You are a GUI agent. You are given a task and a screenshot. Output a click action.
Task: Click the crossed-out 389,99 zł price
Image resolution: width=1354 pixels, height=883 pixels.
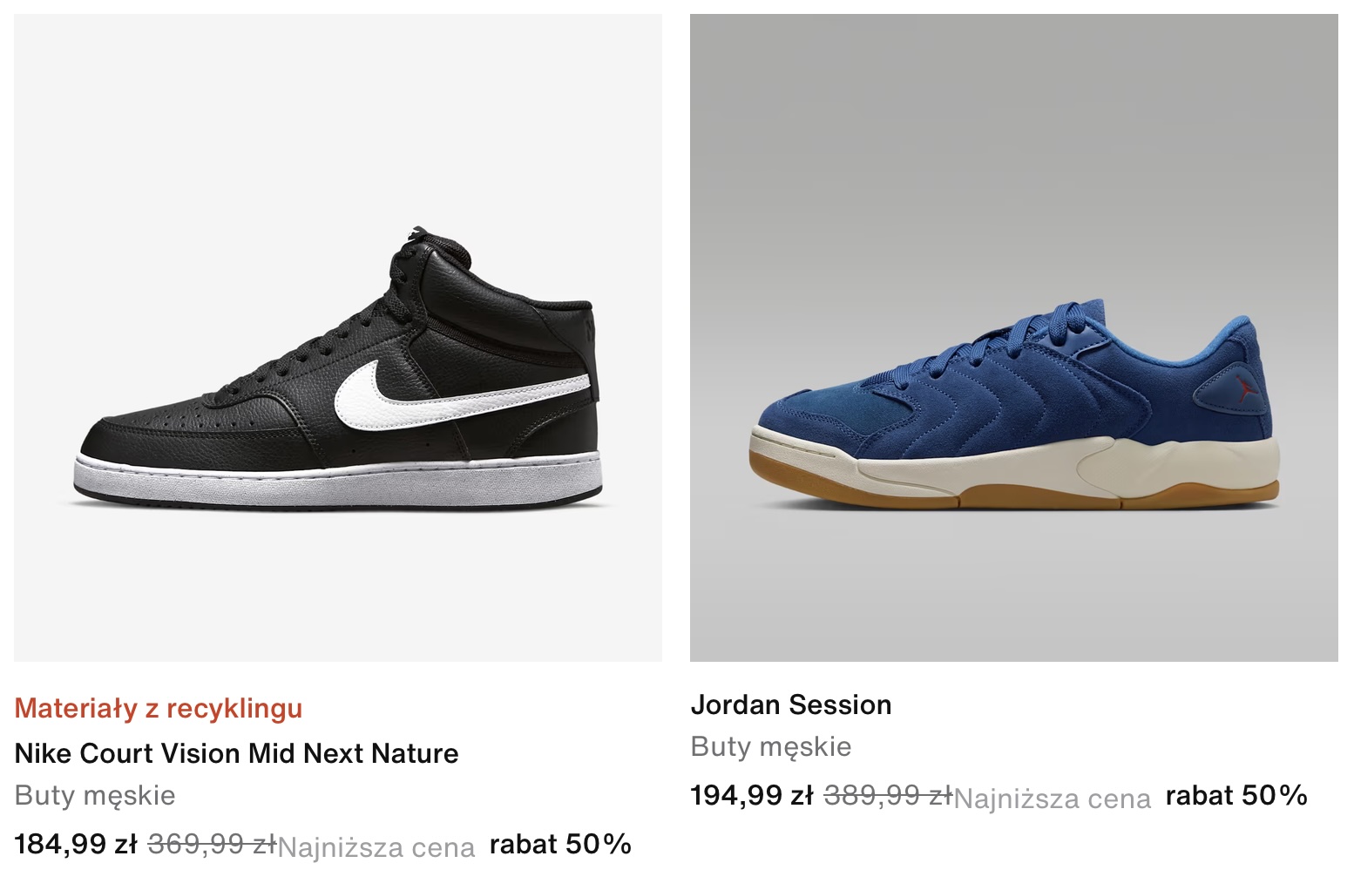[889, 795]
